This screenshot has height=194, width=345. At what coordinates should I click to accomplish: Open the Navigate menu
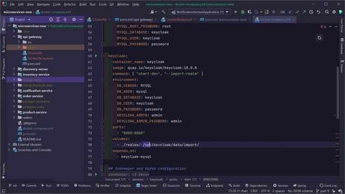point(43,4)
